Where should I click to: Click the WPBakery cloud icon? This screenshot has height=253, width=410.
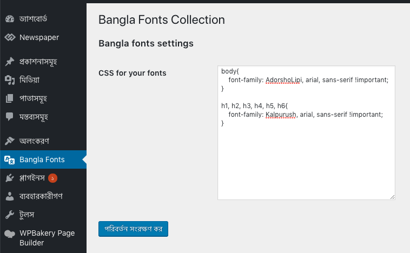click(10, 234)
